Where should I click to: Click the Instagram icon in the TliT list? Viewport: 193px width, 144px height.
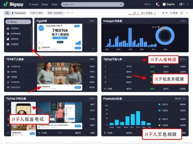pyautogui.click(x=8, y=82)
